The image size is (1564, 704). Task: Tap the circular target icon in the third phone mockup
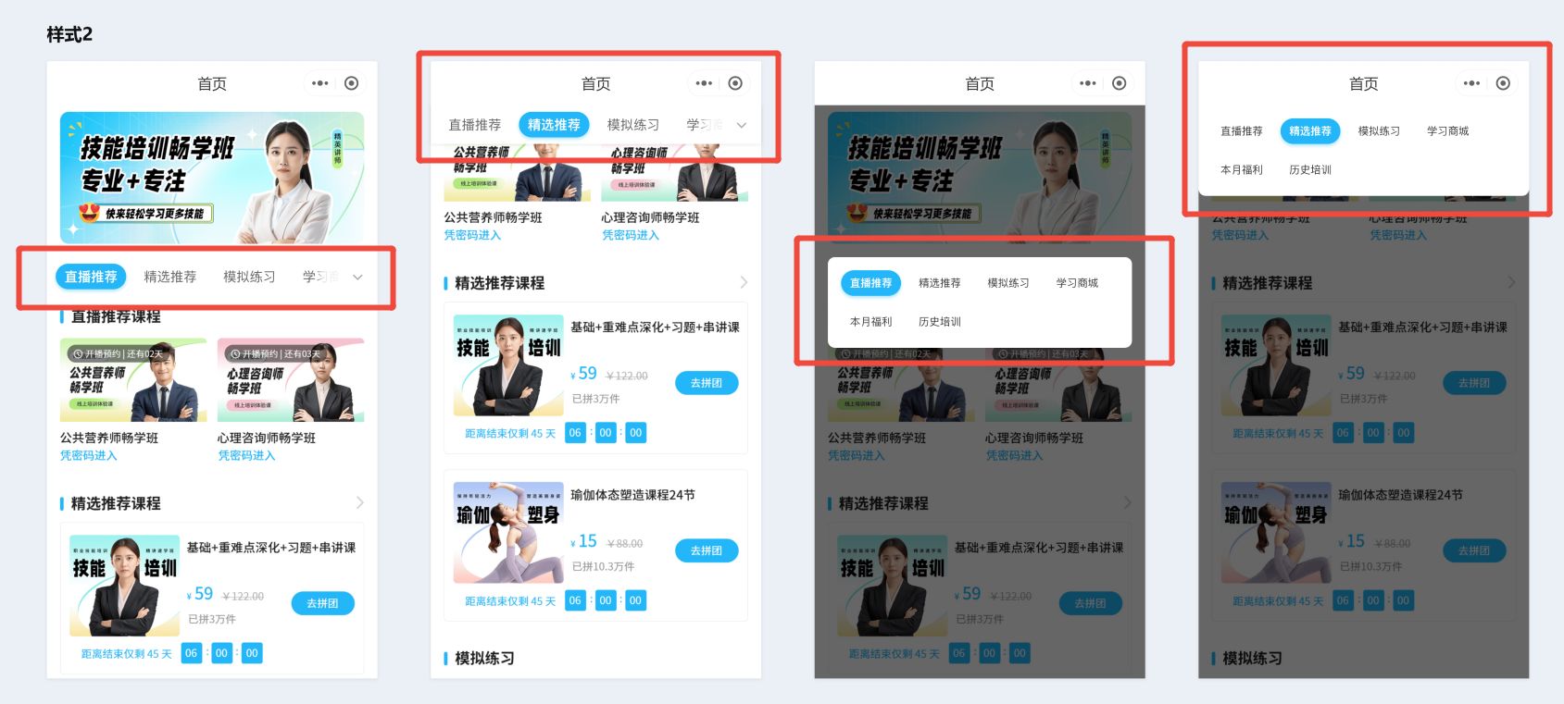(1120, 83)
